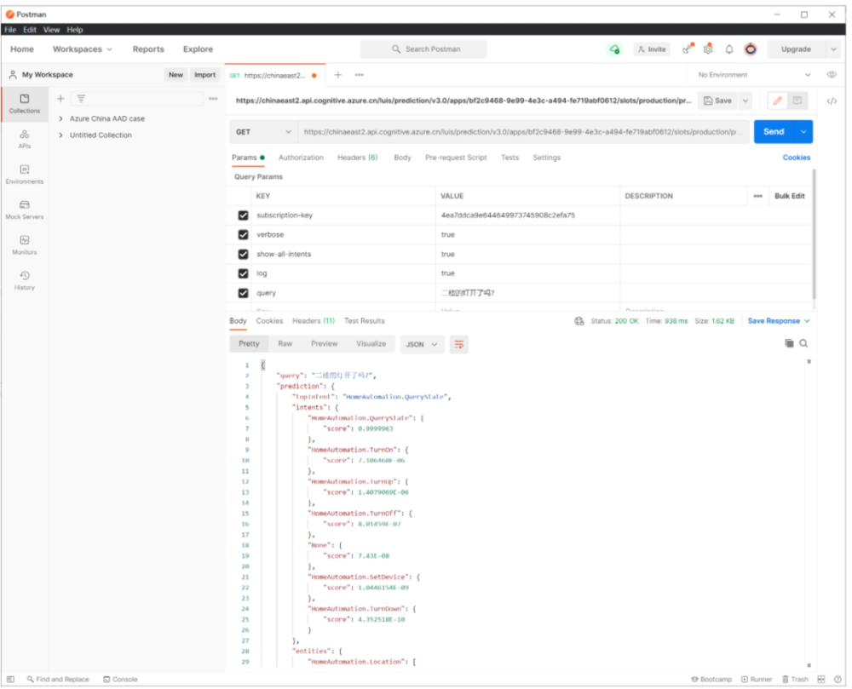Open the settings gear icon in header
Image resolution: width=852 pixels, height=689 pixels.
click(708, 49)
